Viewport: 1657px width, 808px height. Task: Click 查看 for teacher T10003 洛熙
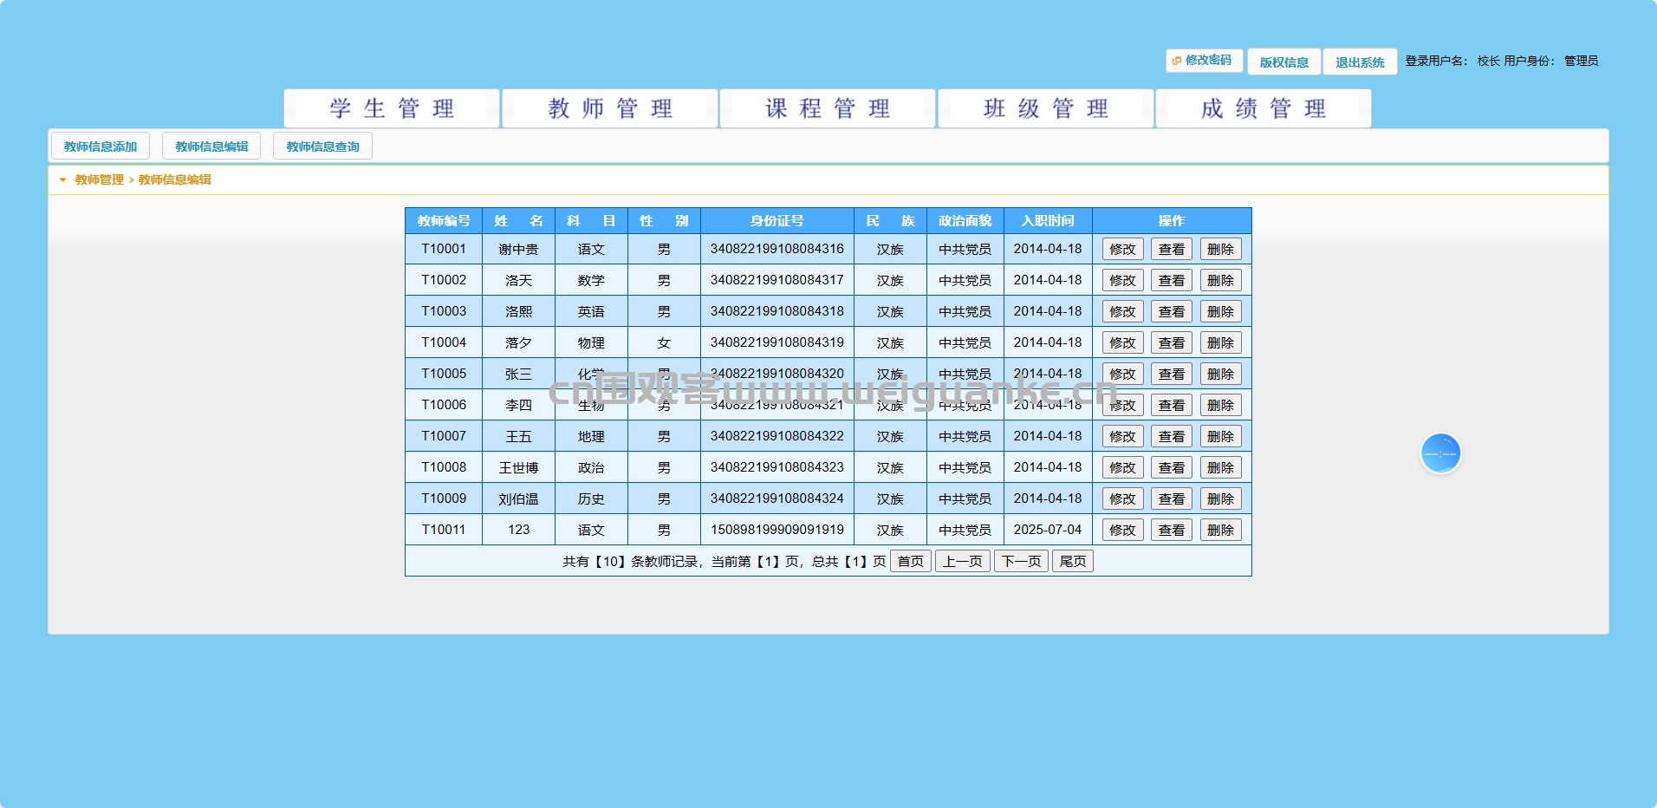(x=1172, y=311)
